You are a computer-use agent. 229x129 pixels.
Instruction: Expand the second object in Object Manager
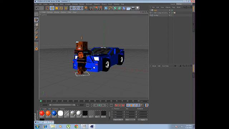coord(150,13)
